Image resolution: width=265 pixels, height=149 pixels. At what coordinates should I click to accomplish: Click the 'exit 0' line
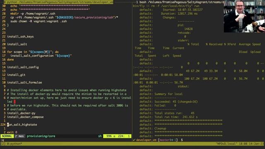coord(12,132)
